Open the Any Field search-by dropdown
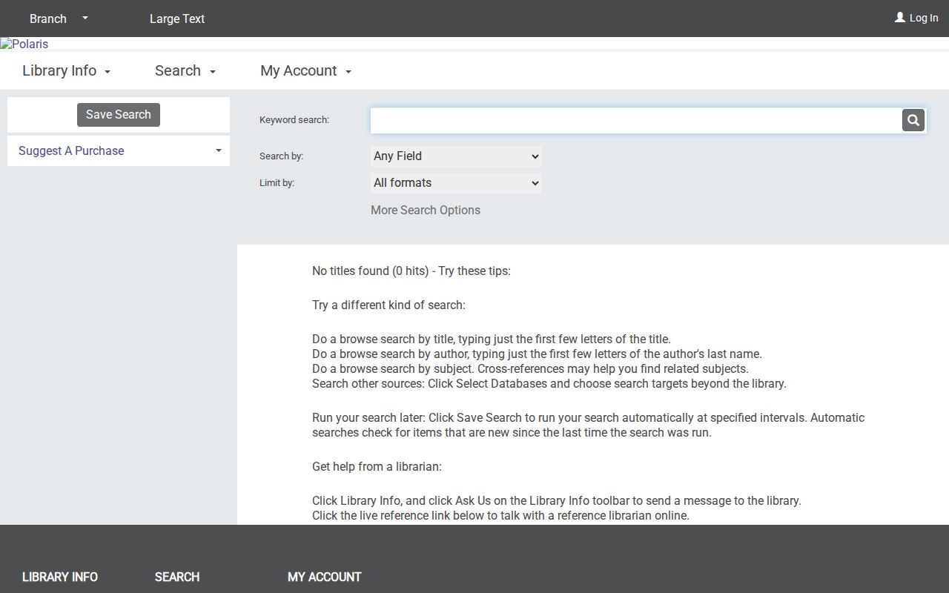 click(x=456, y=156)
